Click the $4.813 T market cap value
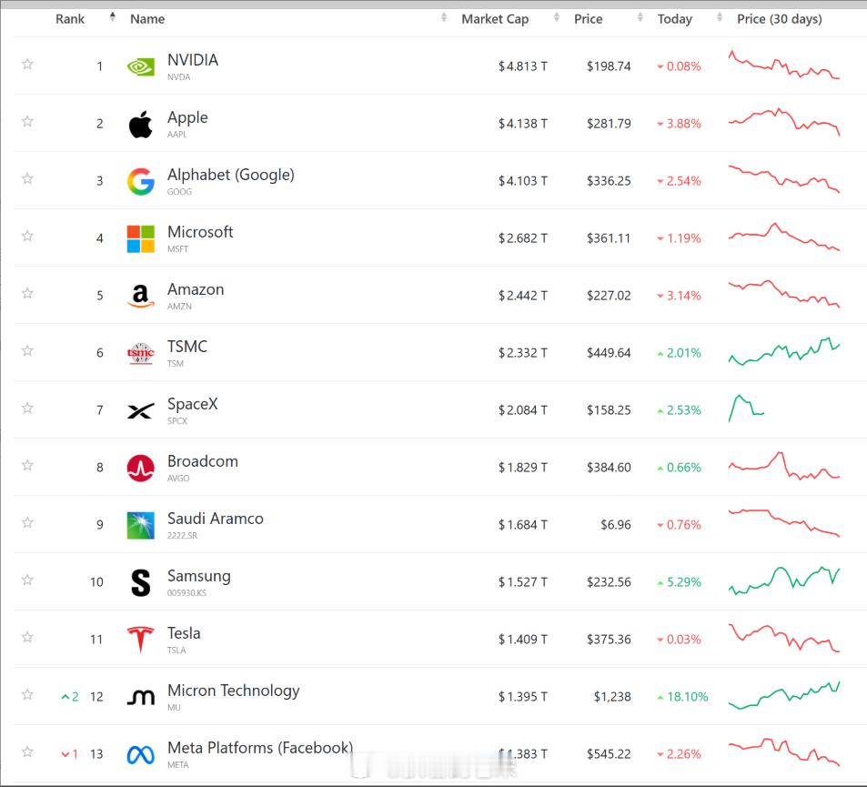The height and width of the screenshot is (787, 867). pyautogui.click(x=522, y=66)
